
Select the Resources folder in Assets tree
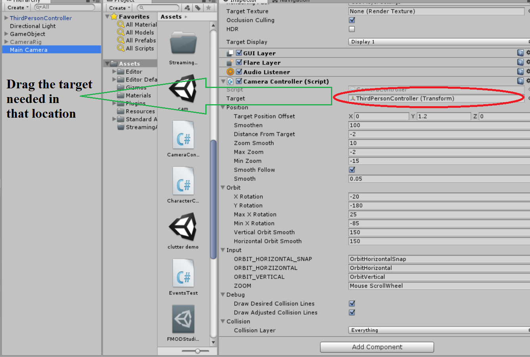coord(136,111)
